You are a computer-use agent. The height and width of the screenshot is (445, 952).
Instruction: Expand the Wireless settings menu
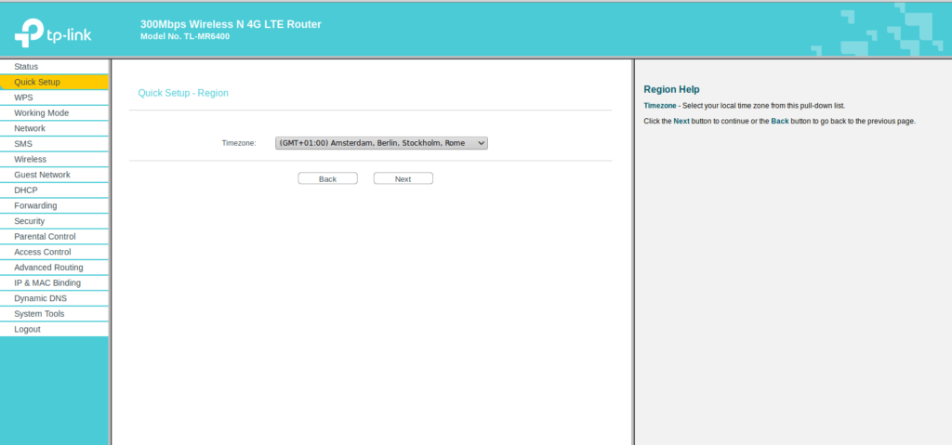[x=30, y=160]
